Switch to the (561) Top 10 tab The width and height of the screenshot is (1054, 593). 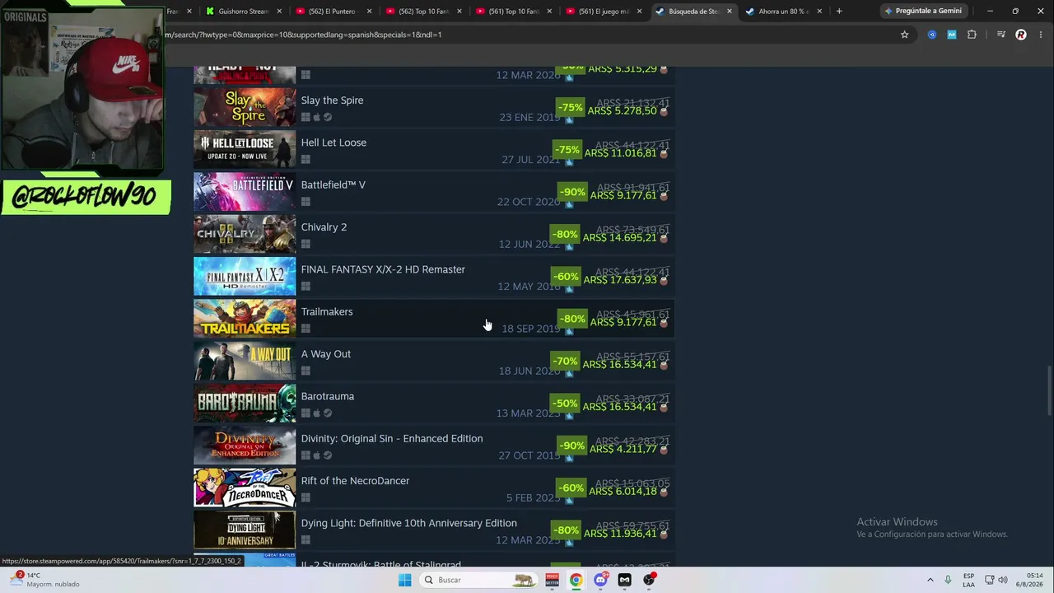514,12
